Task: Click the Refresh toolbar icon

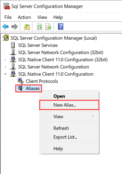Action: tap(39, 27)
